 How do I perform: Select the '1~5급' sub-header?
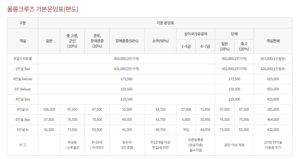tap(186, 47)
